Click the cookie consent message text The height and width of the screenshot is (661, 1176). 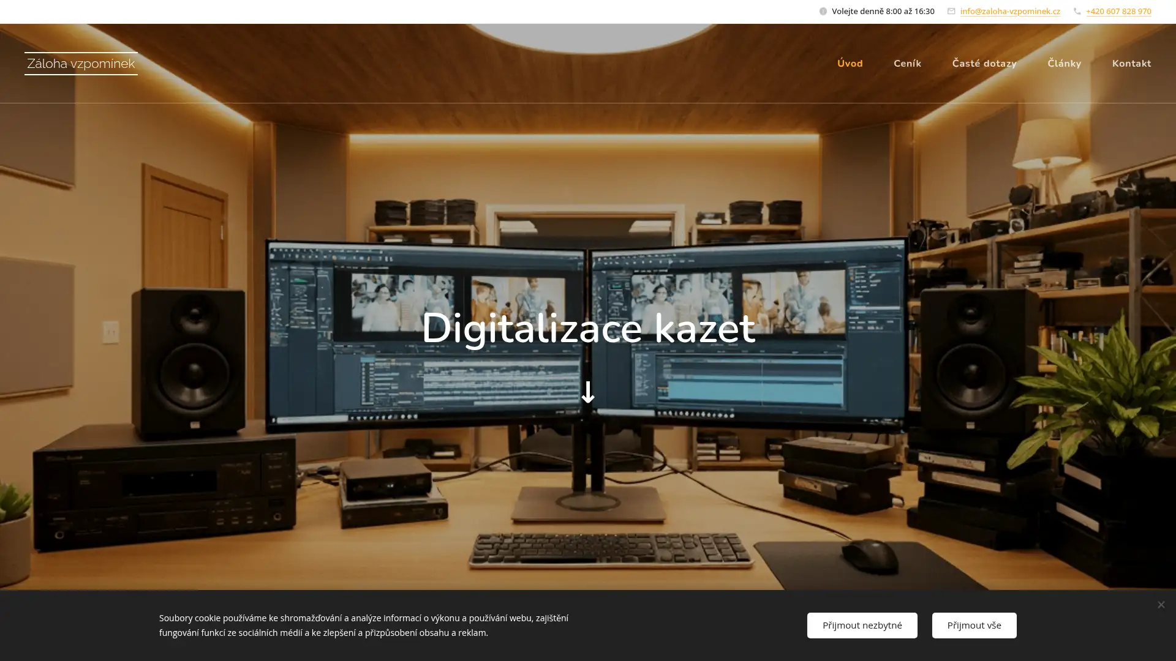pyautogui.click(x=363, y=625)
